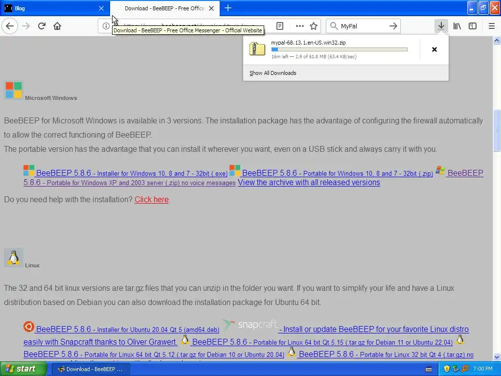Open the library icon in toolbar
501x376 pixels.
point(457,26)
